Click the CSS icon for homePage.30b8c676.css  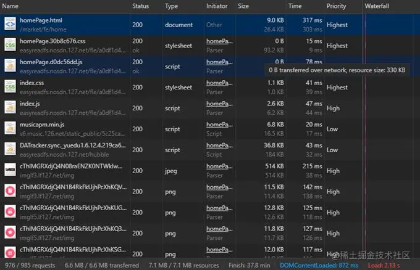pos(10,45)
